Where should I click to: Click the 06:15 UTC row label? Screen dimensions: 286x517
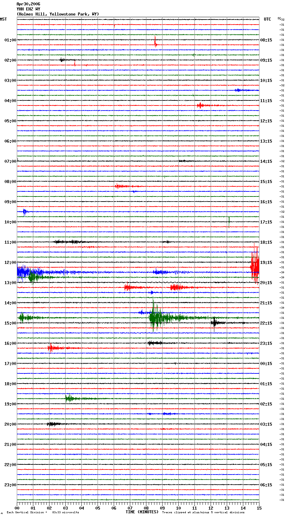coord(266,485)
